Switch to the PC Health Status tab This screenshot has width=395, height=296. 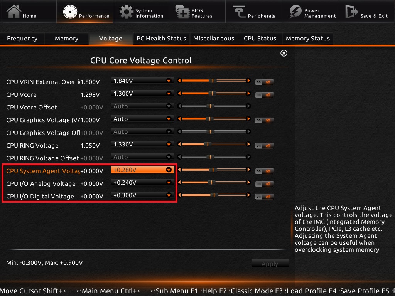coord(161,39)
